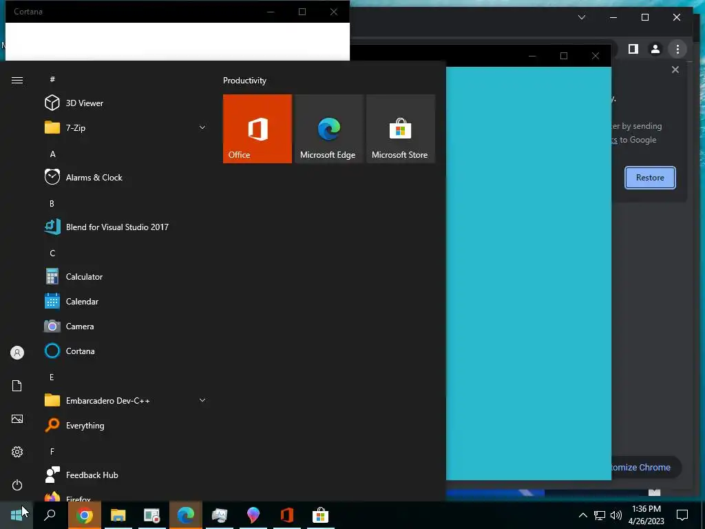Jump to letter B section header
The width and height of the screenshot is (705, 529).
52,203
